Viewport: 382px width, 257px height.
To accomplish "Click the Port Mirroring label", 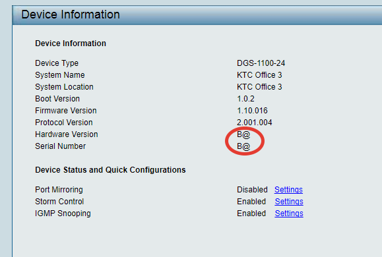I will pos(59,190).
